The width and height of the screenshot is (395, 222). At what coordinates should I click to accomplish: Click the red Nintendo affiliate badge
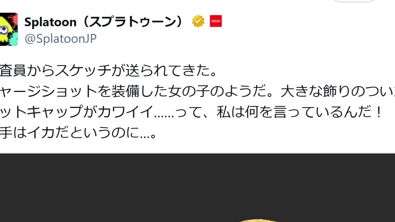pyautogui.click(x=216, y=21)
